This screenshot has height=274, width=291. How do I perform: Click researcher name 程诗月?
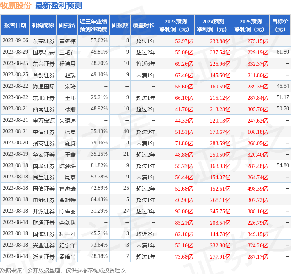[67, 64]
